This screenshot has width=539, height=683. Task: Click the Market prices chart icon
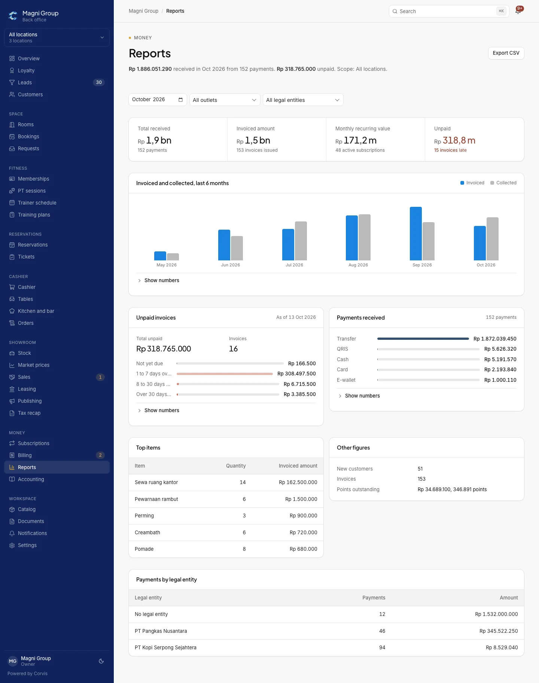(x=12, y=365)
